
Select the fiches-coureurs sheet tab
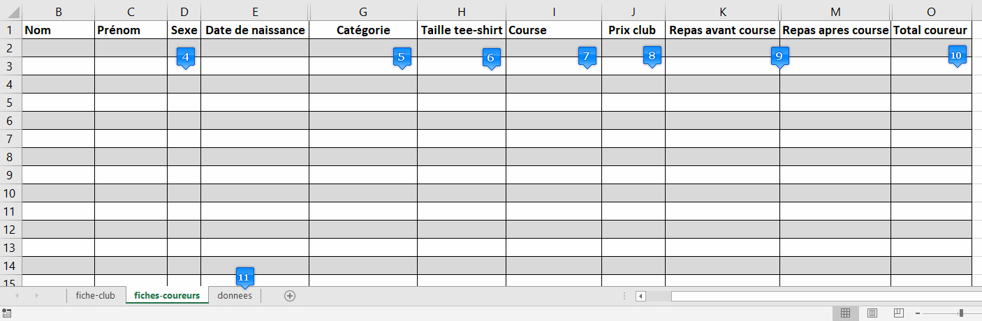(x=167, y=296)
